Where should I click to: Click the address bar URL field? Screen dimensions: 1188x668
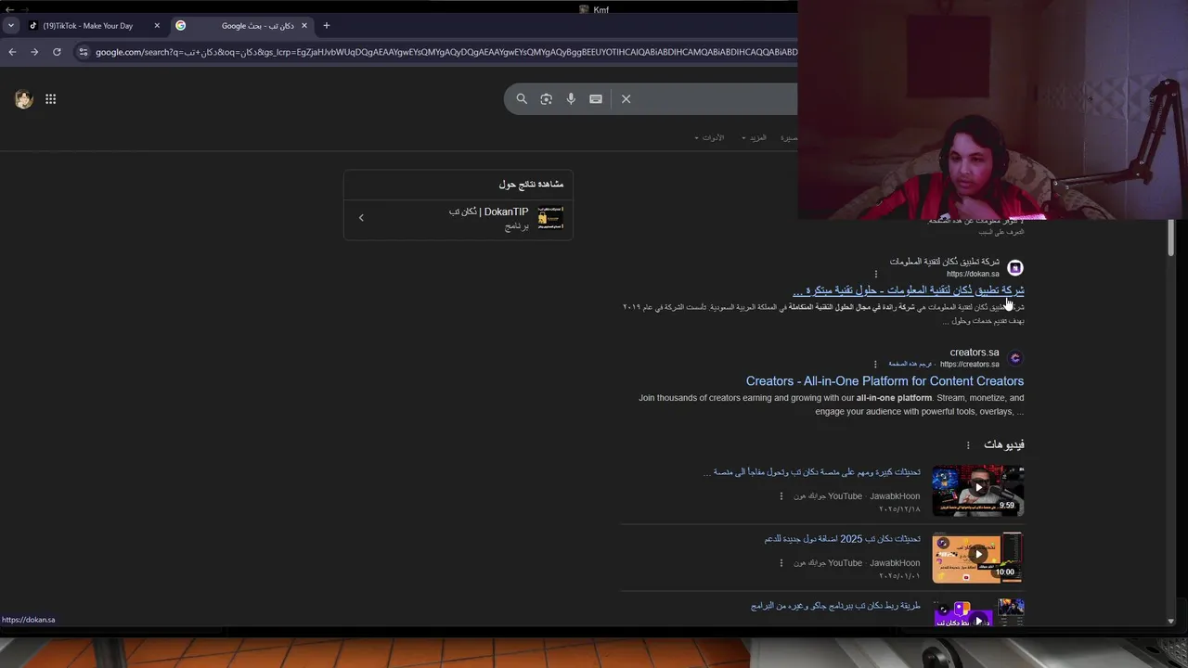pos(445,52)
